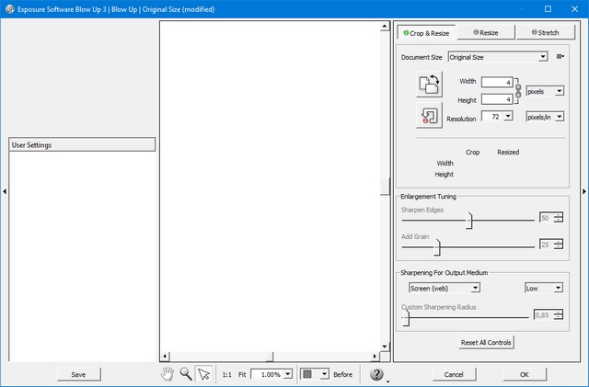
Task: Select the arrow pointer tool
Action: 204,374
